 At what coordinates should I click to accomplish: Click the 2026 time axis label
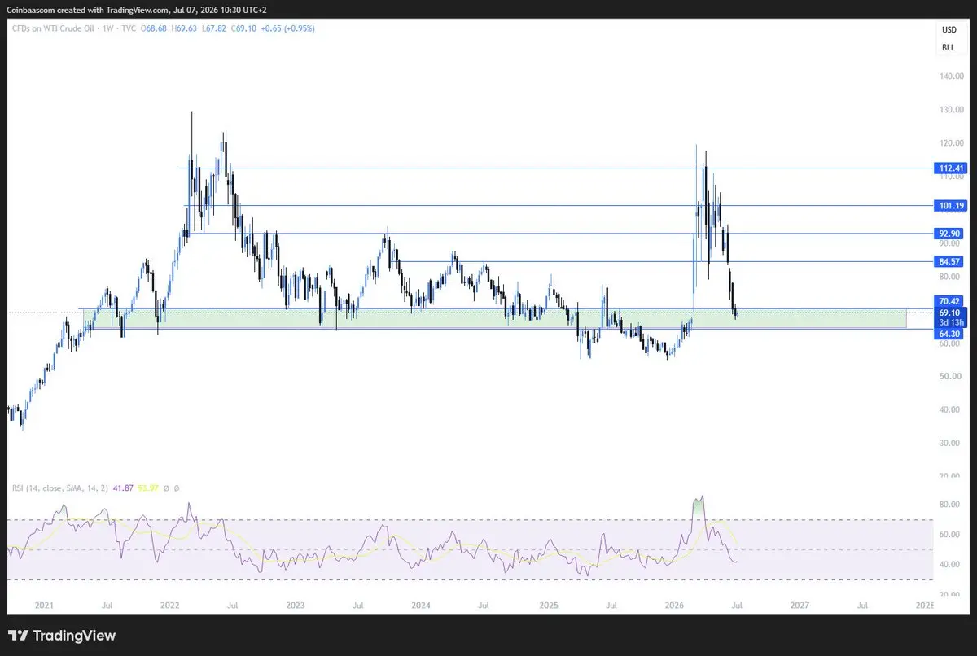pyautogui.click(x=673, y=606)
